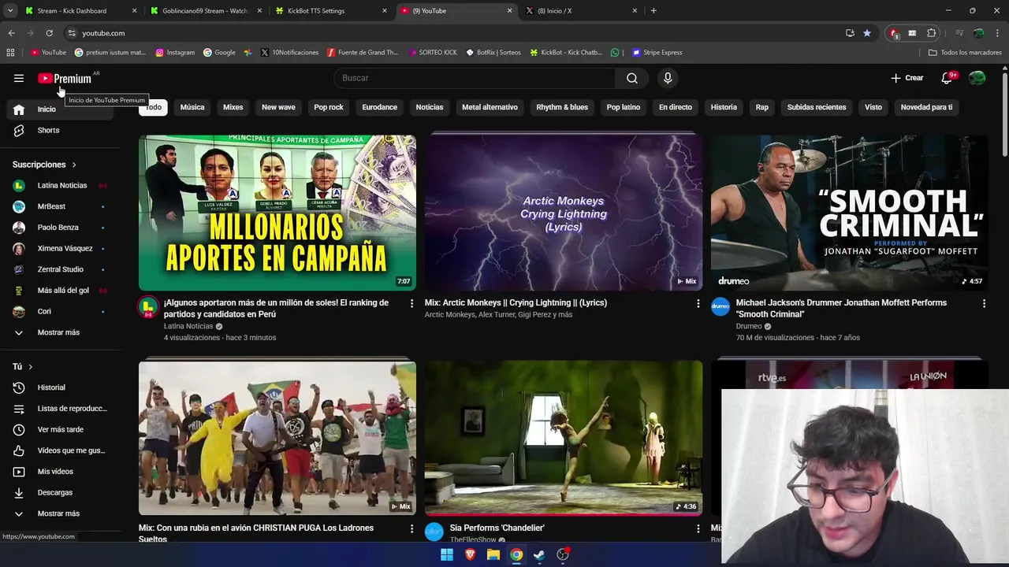The height and width of the screenshot is (567, 1009).
Task: Open the browser media control icon
Action: [959, 33]
